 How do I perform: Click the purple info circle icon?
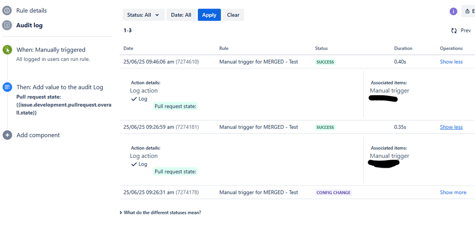tap(453, 11)
